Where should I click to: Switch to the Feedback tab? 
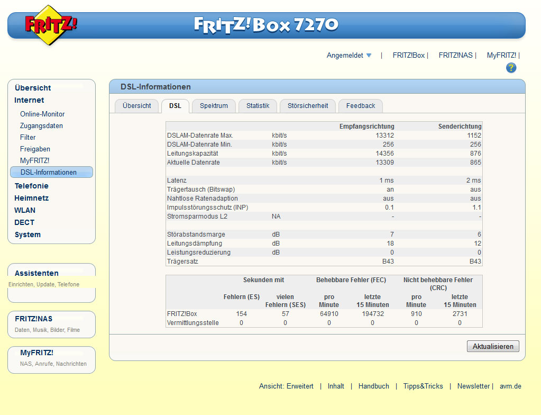tap(361, 106)
